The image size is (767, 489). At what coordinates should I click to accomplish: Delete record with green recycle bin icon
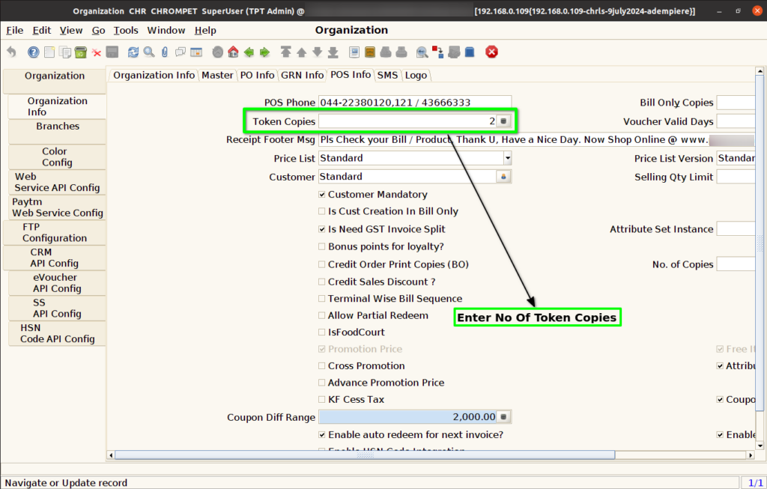pyautogui.click(x=81, y=52)
